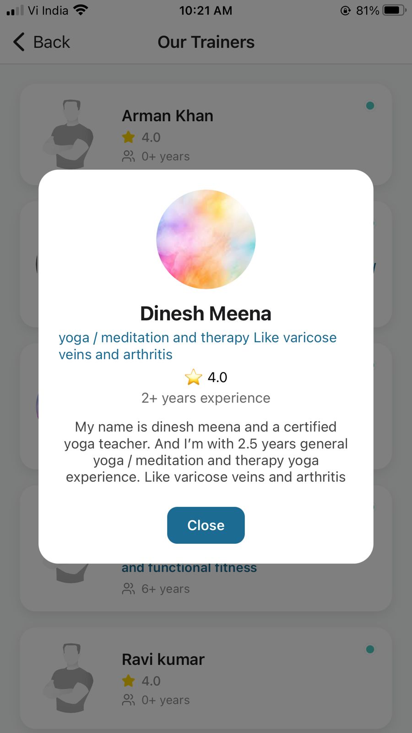412x733 pixels.
Task: Tap Dinesh Meena's colorful profile picture
Action: click(x=206, y=239)
